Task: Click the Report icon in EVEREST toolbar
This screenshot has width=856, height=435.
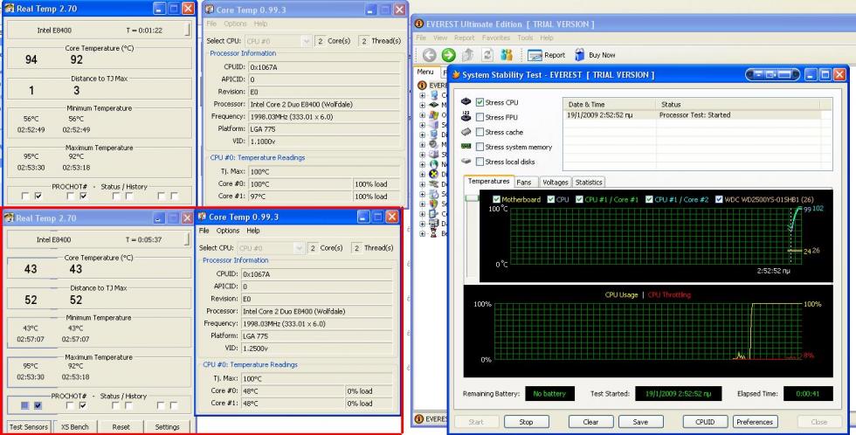Action: [x=535, y=55]
